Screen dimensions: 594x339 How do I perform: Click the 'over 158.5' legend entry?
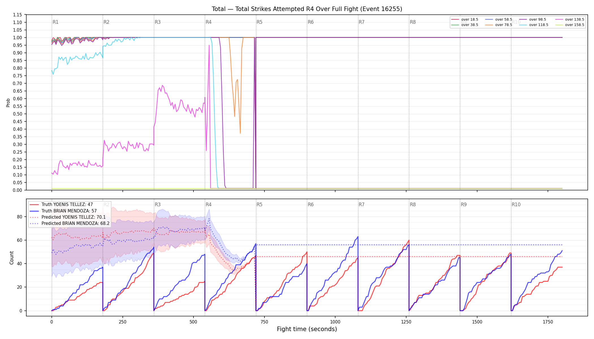[x=570, y=25]
